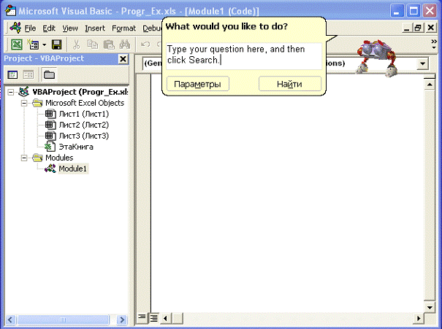442x329 pixels.
Task: Click the Лист1 worksheet icon
Action: tap(50, 114)
